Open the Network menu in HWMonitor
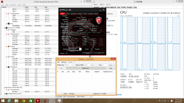The width and height of the screenshot is (184, 103). coord(13,5)
